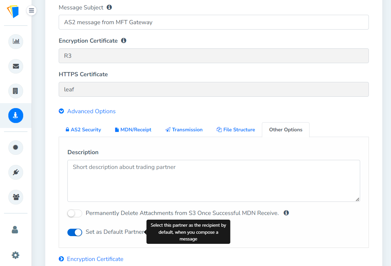Open the messages envelope icon
Viewport: 391px width, 266px height.
point(15,66)
